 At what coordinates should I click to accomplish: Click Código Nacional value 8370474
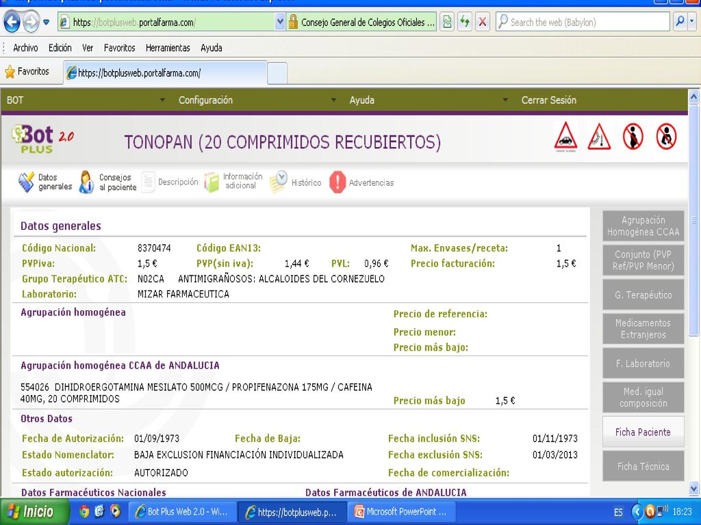pyautogui.click(x=154, y=248)
